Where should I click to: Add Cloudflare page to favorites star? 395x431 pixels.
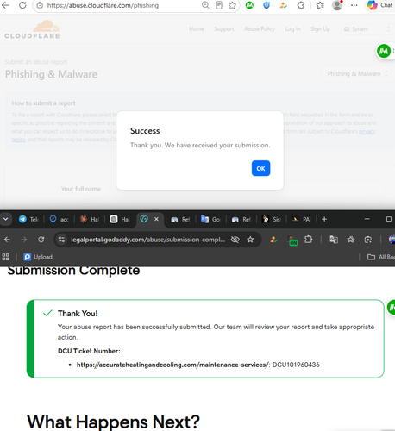pos(232,5)
